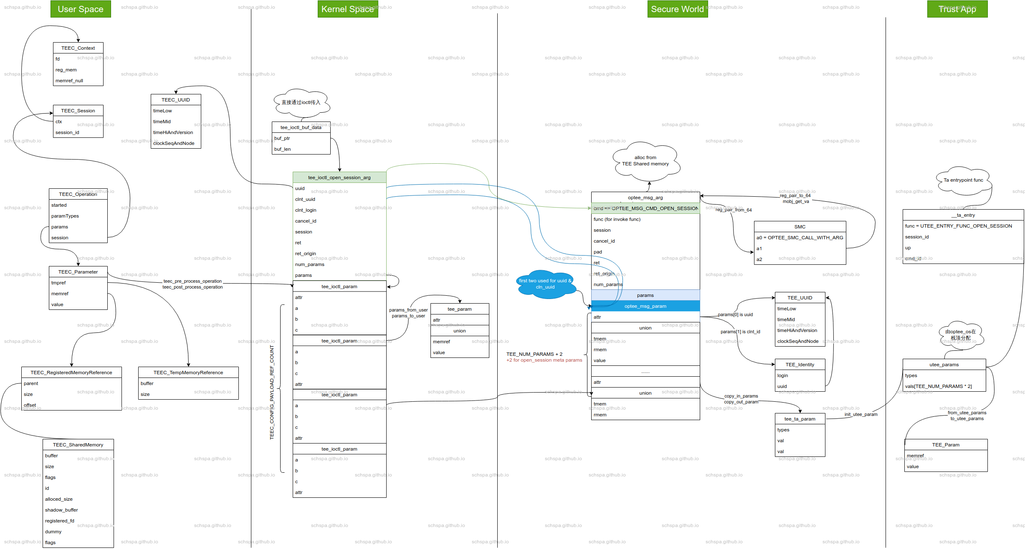Click the green cmd == OPTEE_MSG_CMD_OPEN_SESSION row

point(645,208)
